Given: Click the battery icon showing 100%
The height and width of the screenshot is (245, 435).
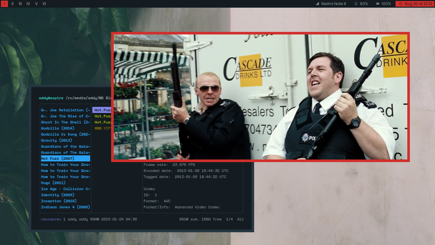Looking at the screenshot, I should click(378, 4).
